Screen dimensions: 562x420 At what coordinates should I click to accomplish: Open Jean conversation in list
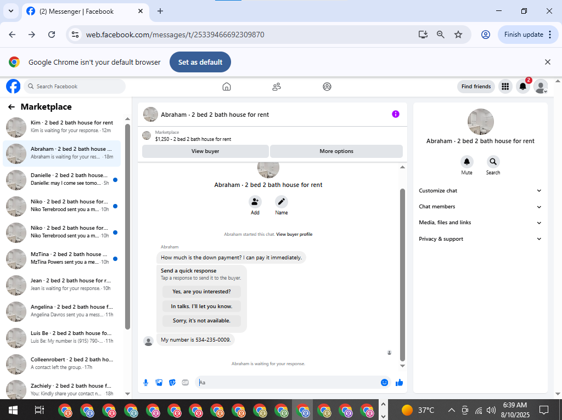[63, 285]
